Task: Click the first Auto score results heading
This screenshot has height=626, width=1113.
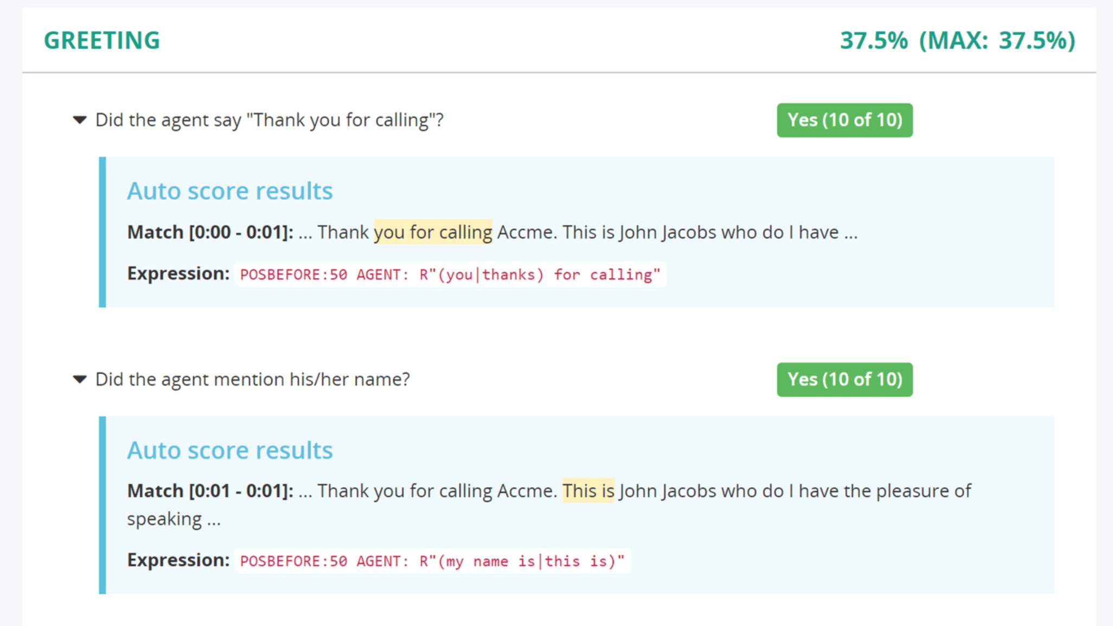Action: tap(229, 191)
